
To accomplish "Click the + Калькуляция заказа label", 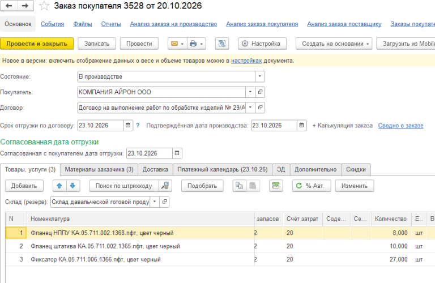I will 342,126.
